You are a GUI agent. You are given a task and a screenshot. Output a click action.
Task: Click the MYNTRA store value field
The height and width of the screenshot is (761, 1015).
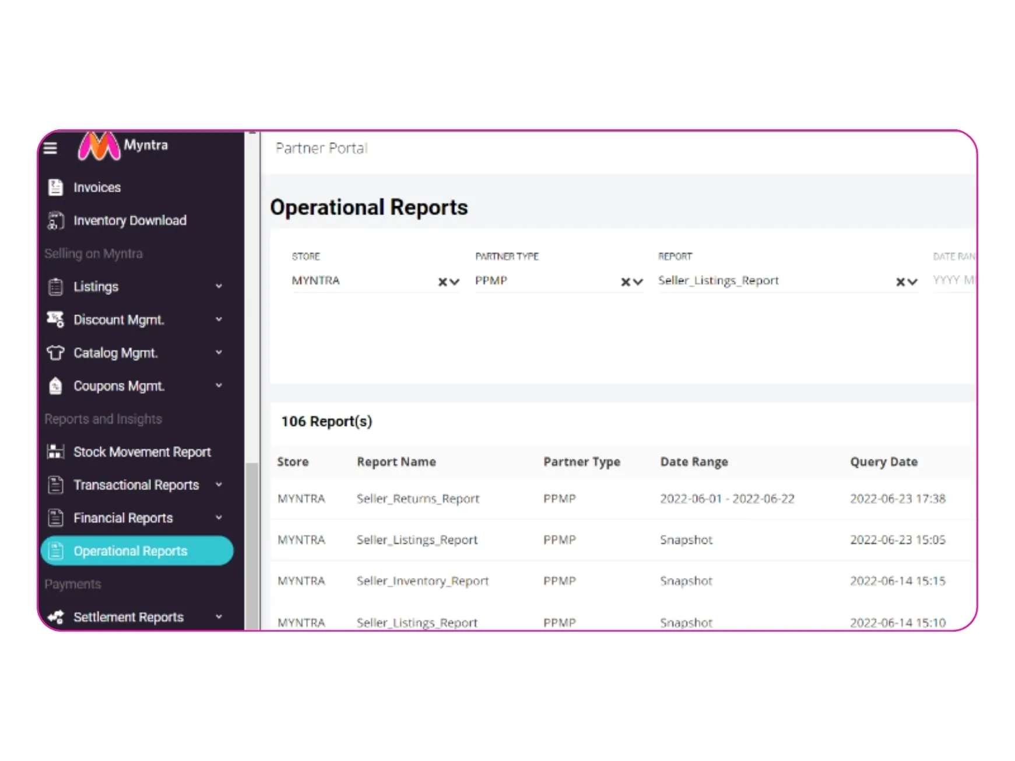[x=376, y=281]
